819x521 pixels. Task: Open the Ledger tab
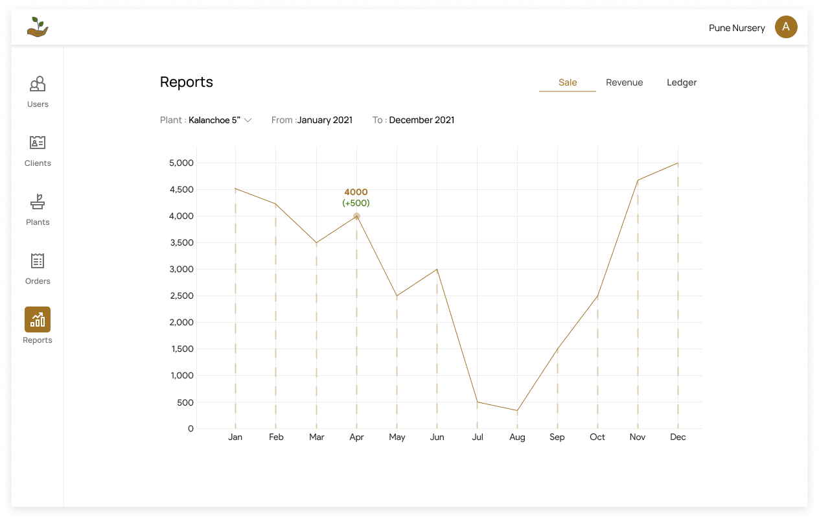(682, 82)
